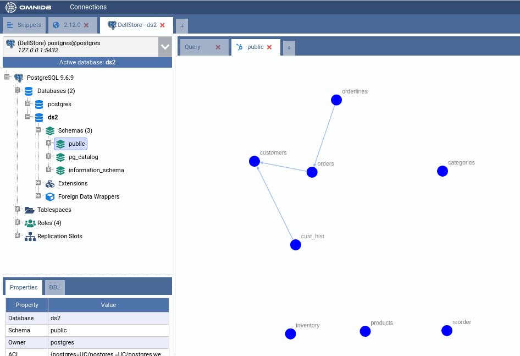The height and width of the screenshot is (356, 520).
Task: Click the Extensions cubes icon
Action: coord(49,183)
